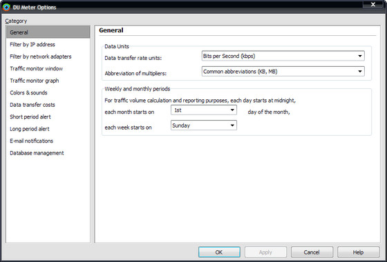387x262 pixels.
Task: Click the 'day of the month,' text
Action: coord(269,112)
